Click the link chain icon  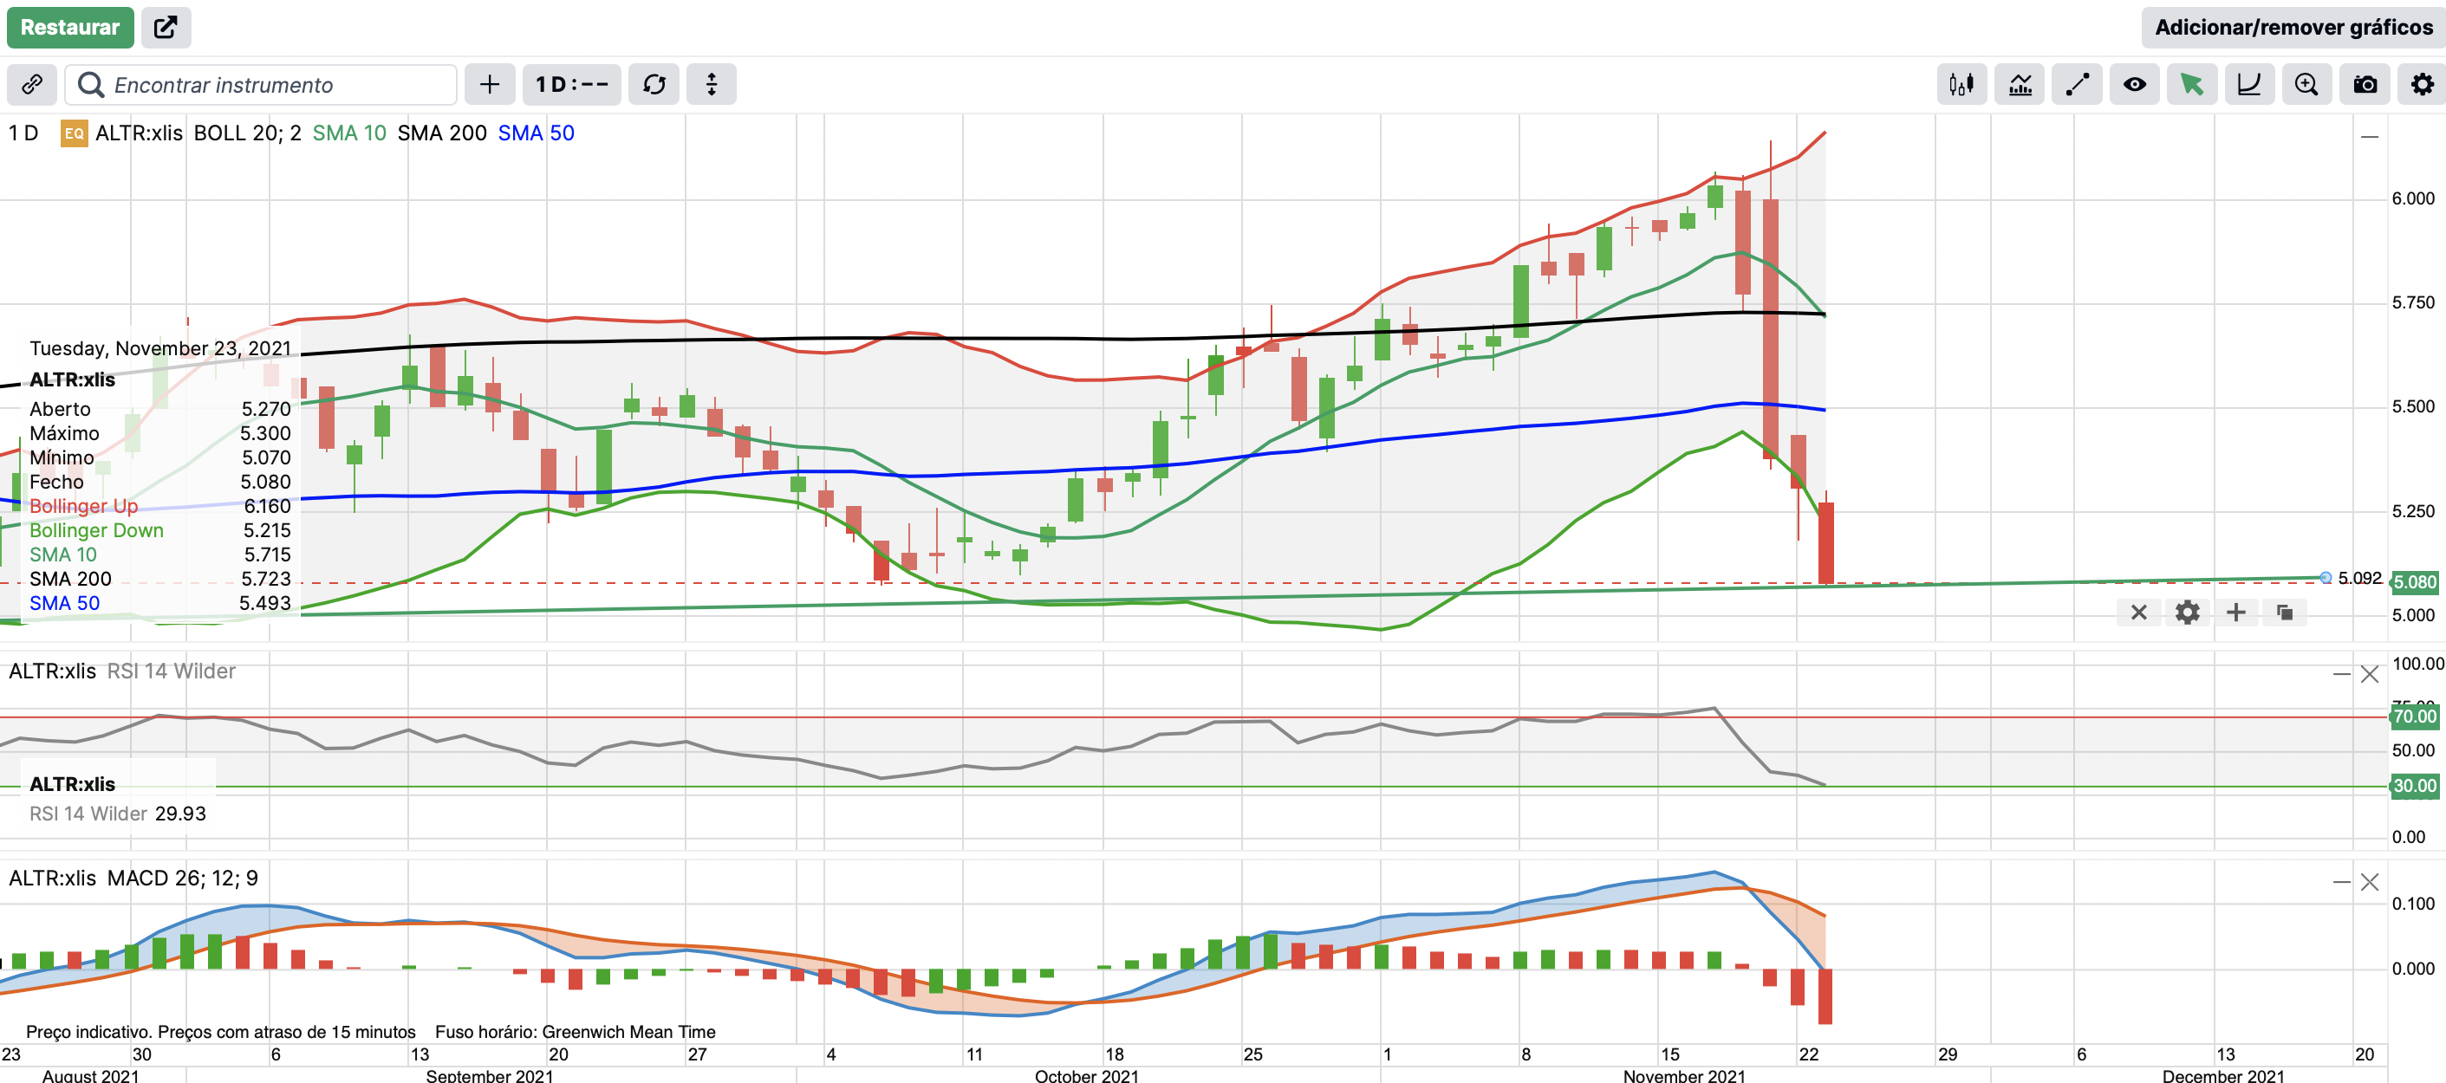coord(31,85)
